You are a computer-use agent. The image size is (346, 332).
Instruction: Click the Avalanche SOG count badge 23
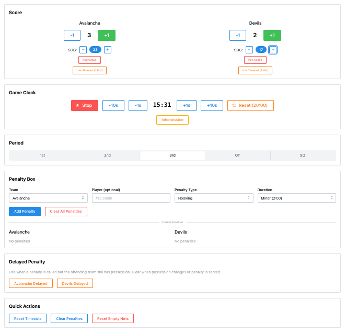click(95, 50)
